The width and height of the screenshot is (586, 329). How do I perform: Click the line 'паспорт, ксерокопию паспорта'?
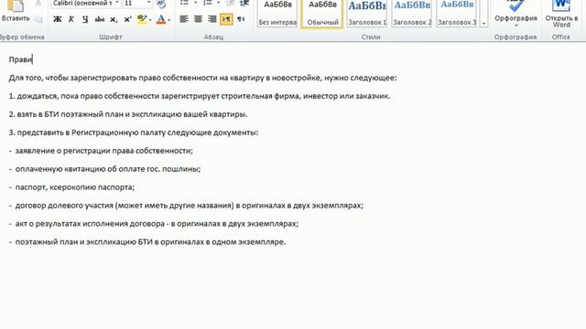[x=75, y=187]
